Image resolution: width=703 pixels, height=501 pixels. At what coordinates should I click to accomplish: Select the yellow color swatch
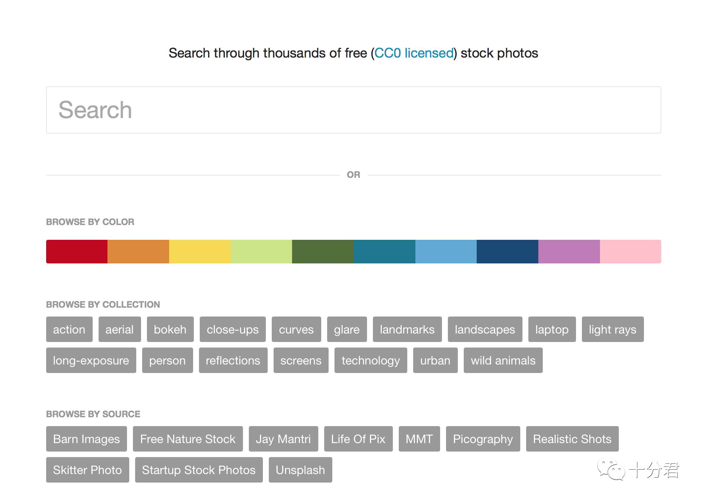coord(200,252)
